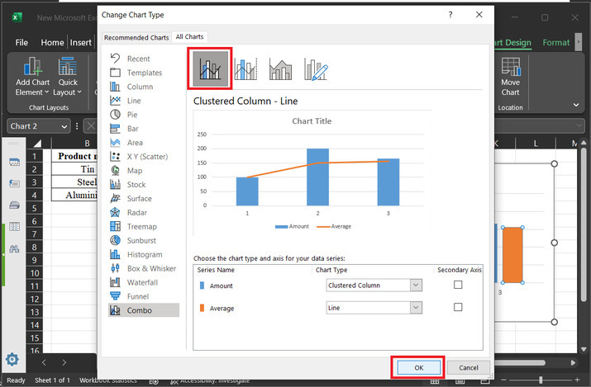Choose the Pie chart category

132,114
